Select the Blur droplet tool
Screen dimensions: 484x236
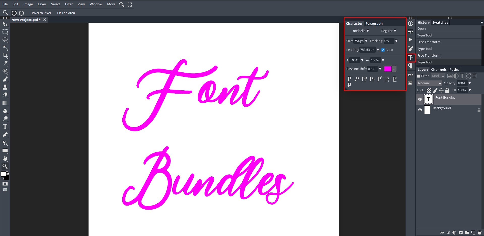point(5,111)
